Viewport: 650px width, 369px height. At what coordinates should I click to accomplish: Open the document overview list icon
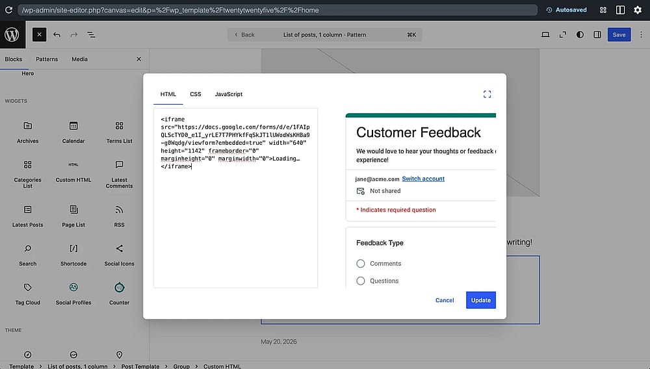coord(91,35)
